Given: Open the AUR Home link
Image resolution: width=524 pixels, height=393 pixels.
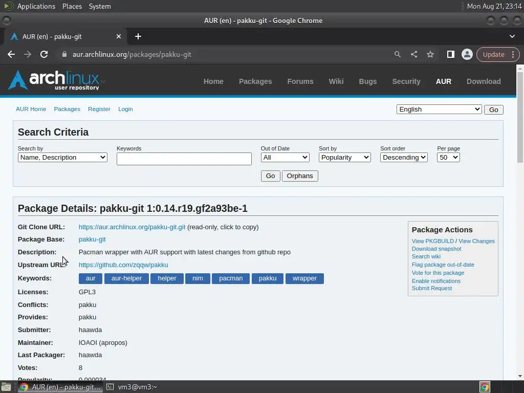Looking at the screenshot, I should click(x=31, y=109).
